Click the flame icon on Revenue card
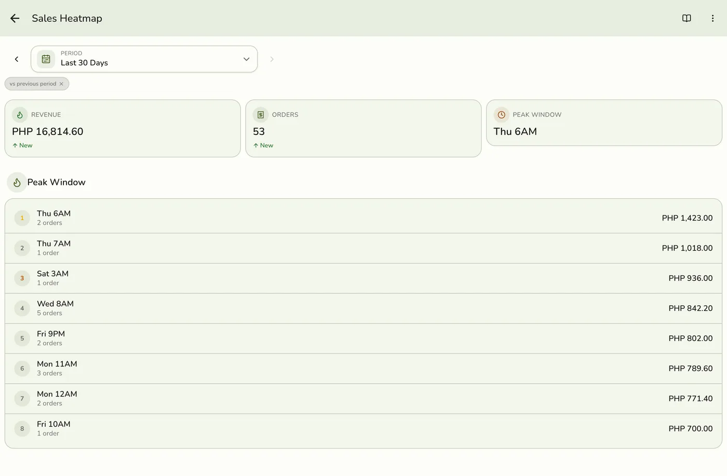Screen dimensions: 727x476 point(20,115)
